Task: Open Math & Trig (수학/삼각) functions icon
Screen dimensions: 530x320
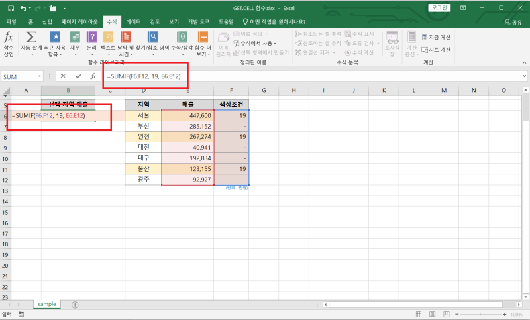Action: click(182, 37)
